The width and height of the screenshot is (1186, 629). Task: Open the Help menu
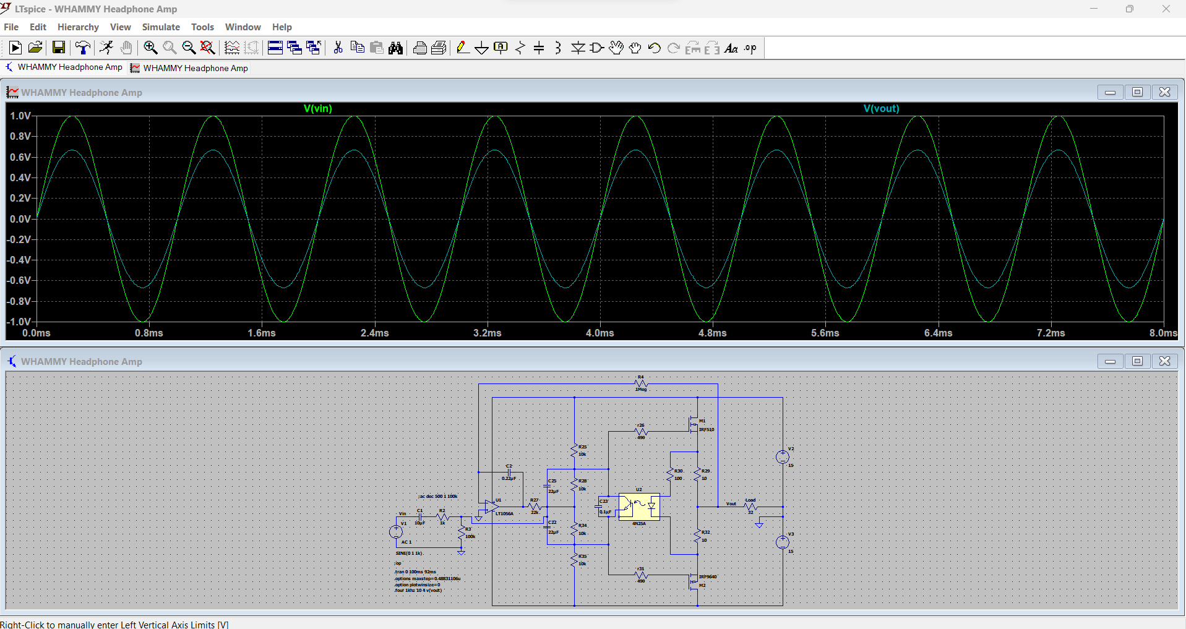281,27
